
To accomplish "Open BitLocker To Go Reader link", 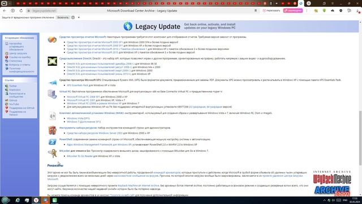I will click(x=80, y=156).
